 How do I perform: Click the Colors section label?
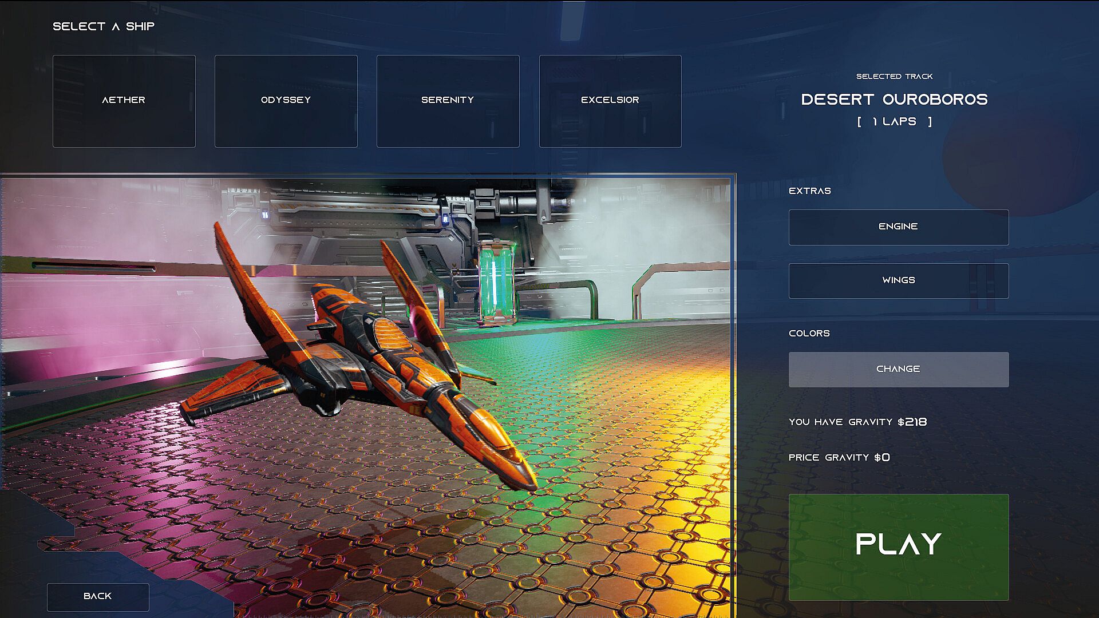[x=809, y=334]
